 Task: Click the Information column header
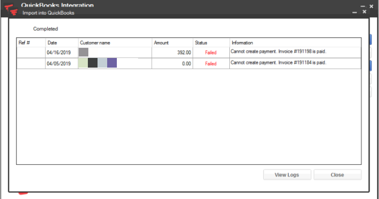[x=295, y=43]
